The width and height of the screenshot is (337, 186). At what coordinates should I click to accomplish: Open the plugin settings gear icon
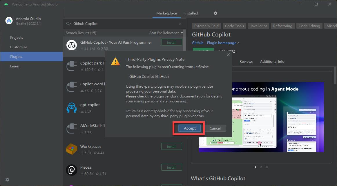[x=215, y=13]
